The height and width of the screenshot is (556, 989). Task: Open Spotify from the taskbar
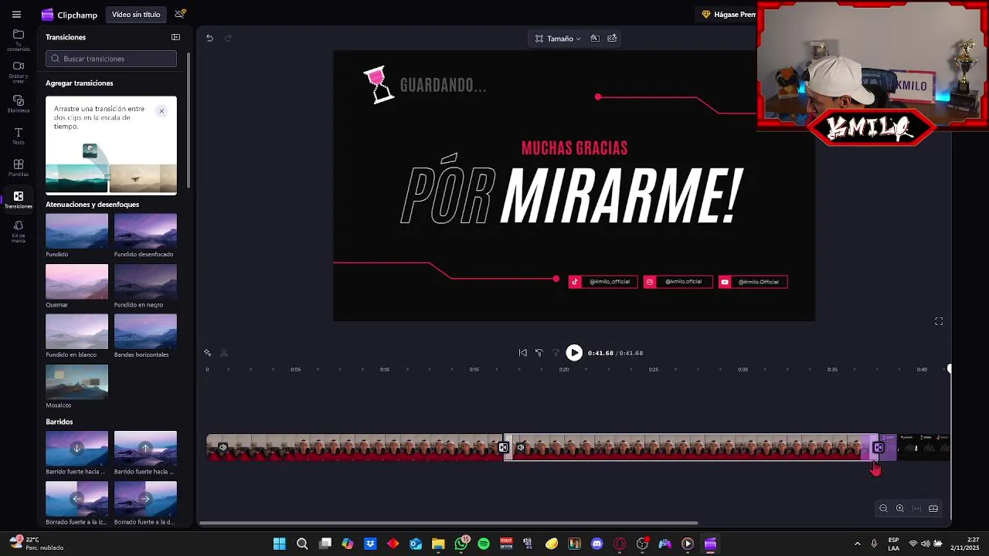click(484, 544)
